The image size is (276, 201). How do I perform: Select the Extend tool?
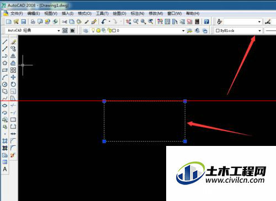pos(13,112)
